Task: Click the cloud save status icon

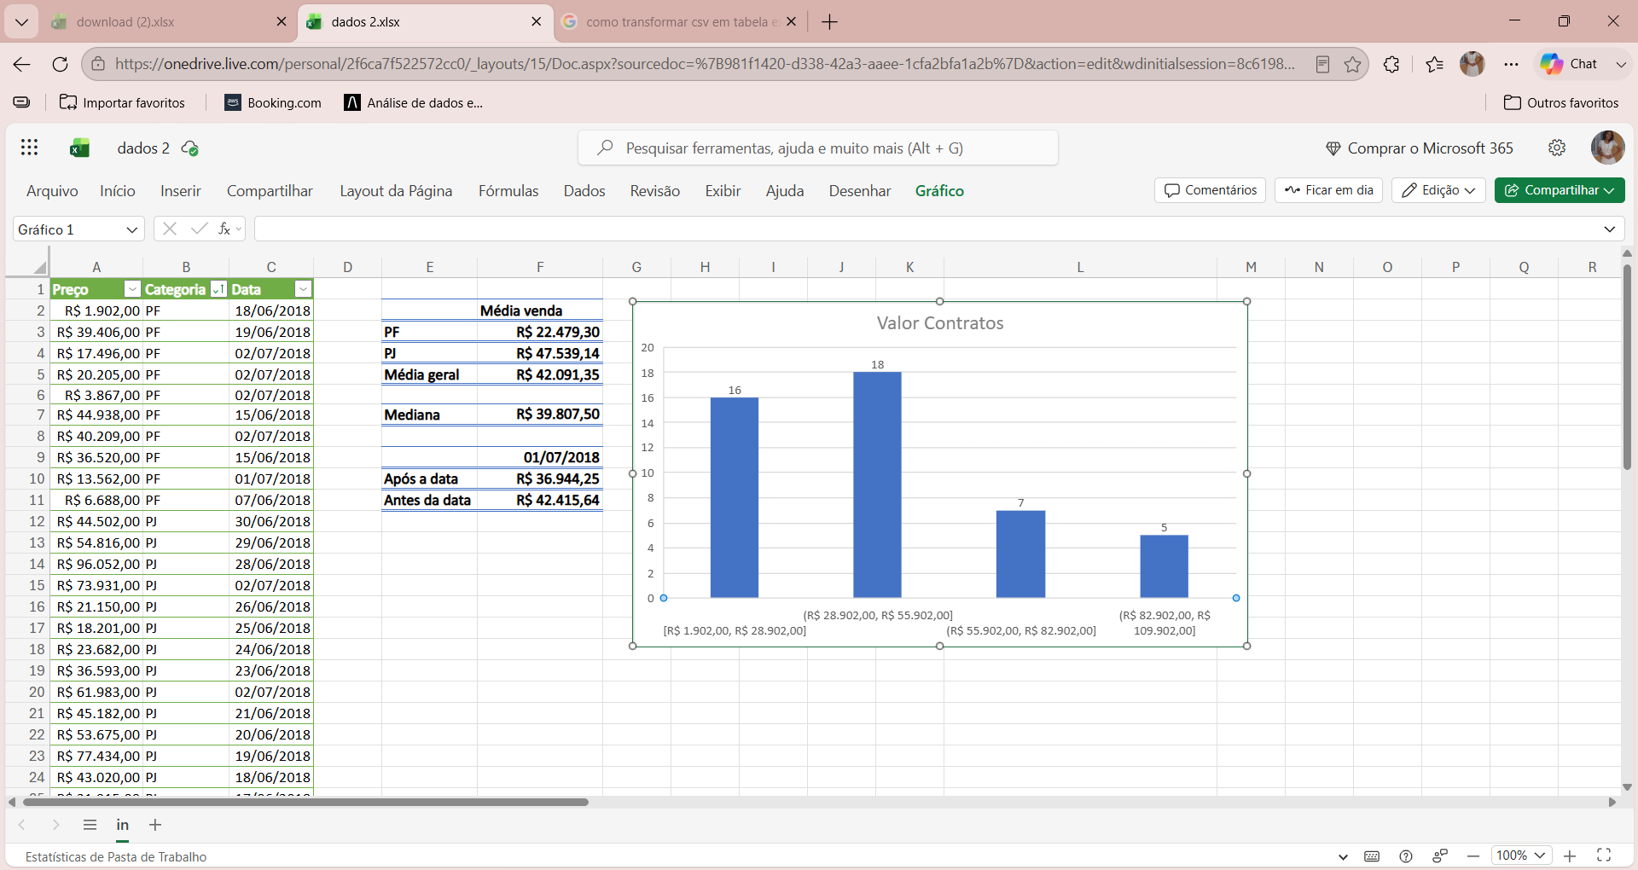Action: [x=190, y=148]
